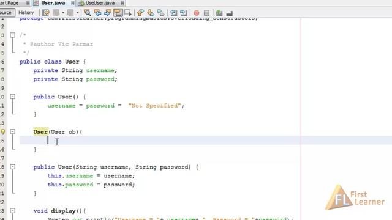The image size is (392, 220).
Task: Click this.password in the constructor body
Action: (70, 185)
